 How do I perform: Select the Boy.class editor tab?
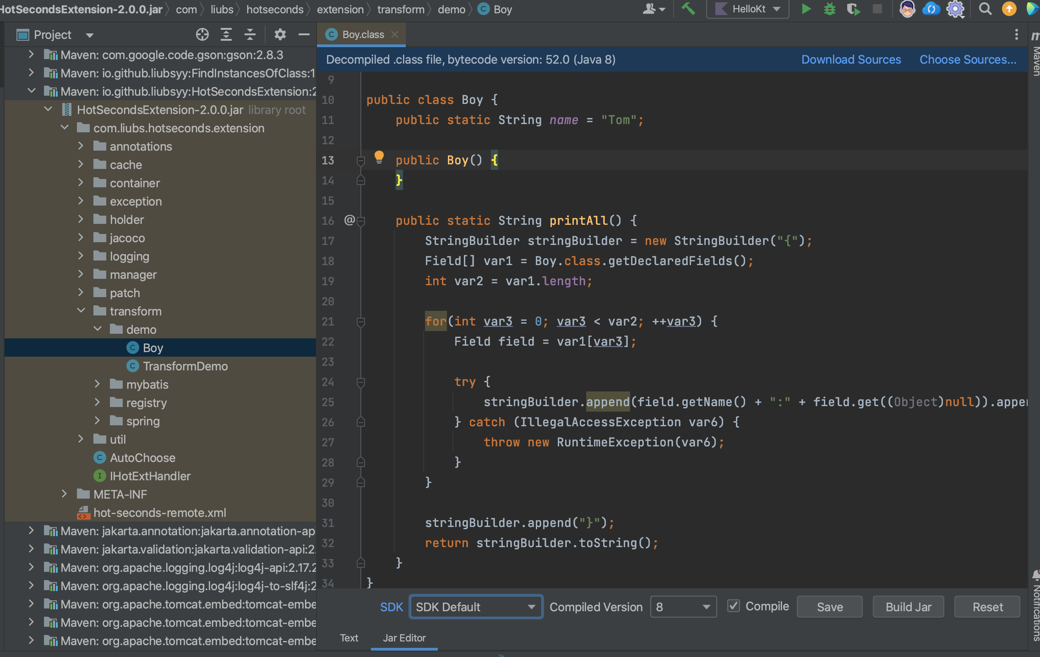pyautogui.click(x=363, y=35)
